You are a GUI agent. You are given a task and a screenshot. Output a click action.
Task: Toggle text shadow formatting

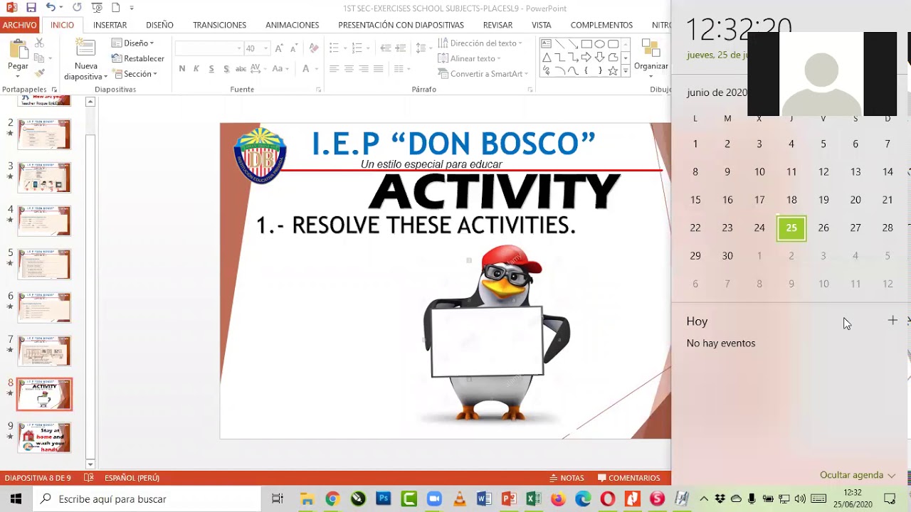[226, 69]
